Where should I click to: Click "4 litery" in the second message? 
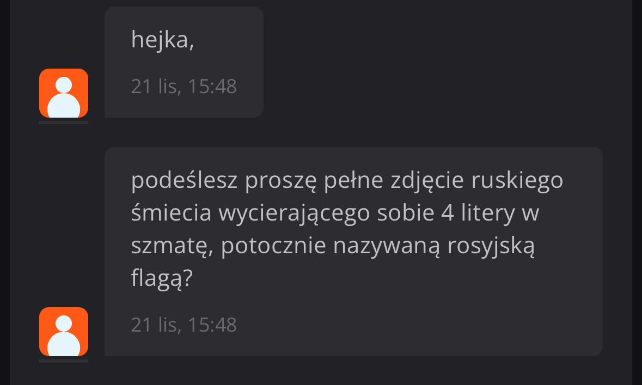pyautogui.click(x=477, y=213)
